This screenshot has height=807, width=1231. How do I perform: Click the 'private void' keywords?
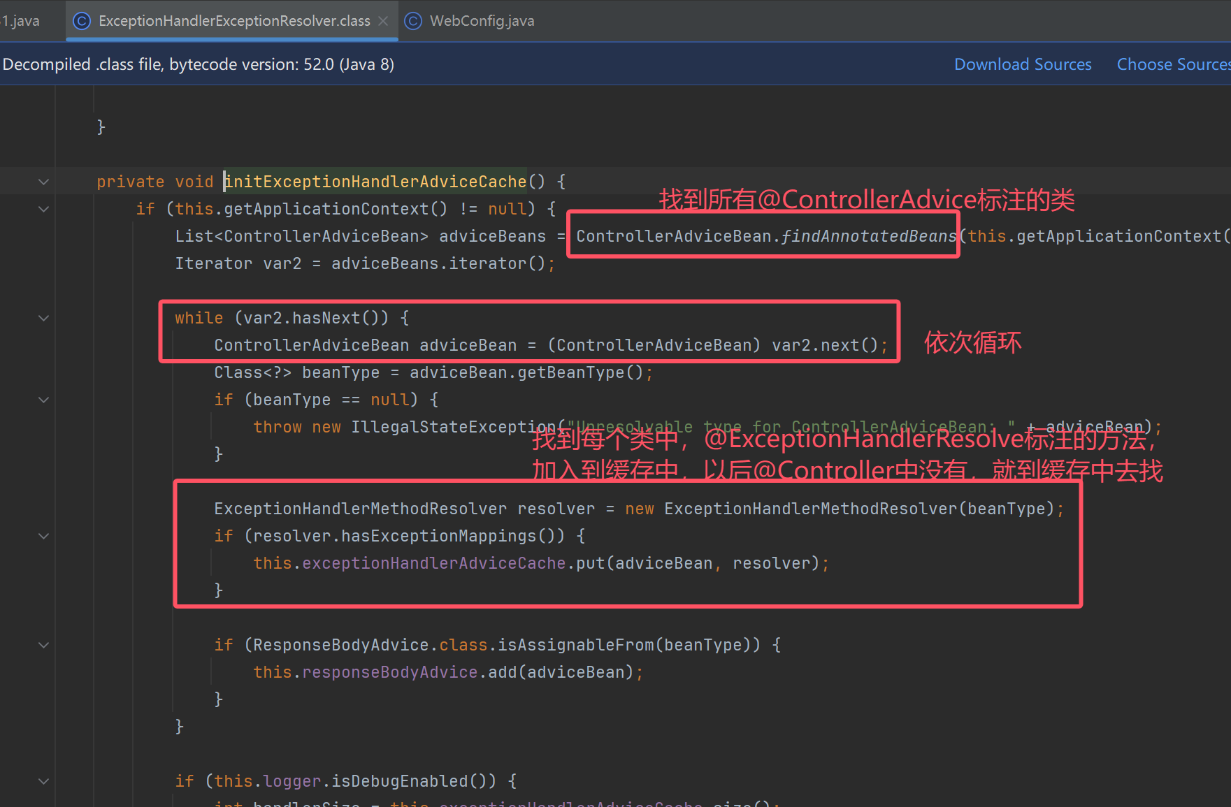155,182
